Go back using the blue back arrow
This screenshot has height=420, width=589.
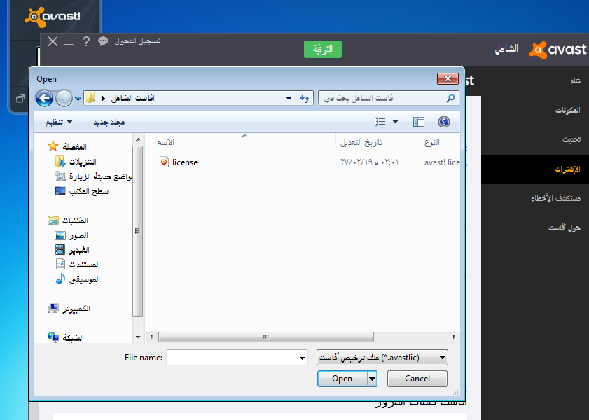(x=44, y=98)
